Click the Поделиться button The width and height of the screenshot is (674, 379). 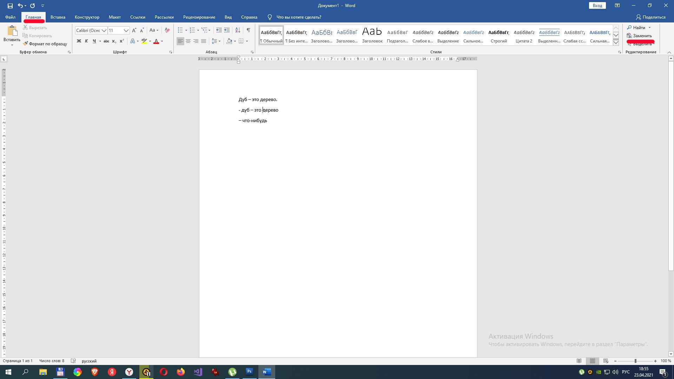[650, 17]
